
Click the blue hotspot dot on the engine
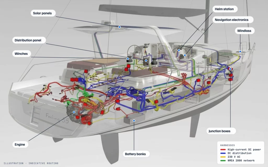pos(74,112)
